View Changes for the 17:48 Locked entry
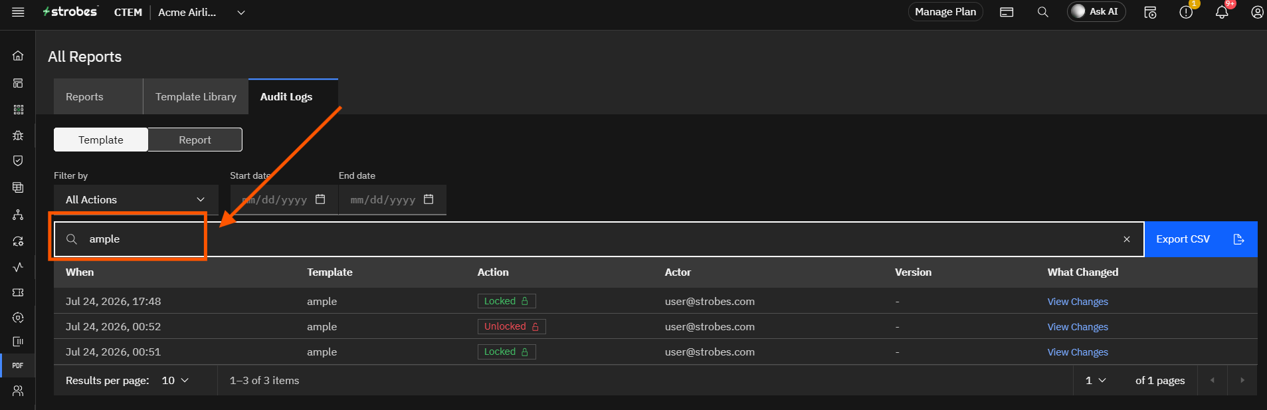 1078,302
